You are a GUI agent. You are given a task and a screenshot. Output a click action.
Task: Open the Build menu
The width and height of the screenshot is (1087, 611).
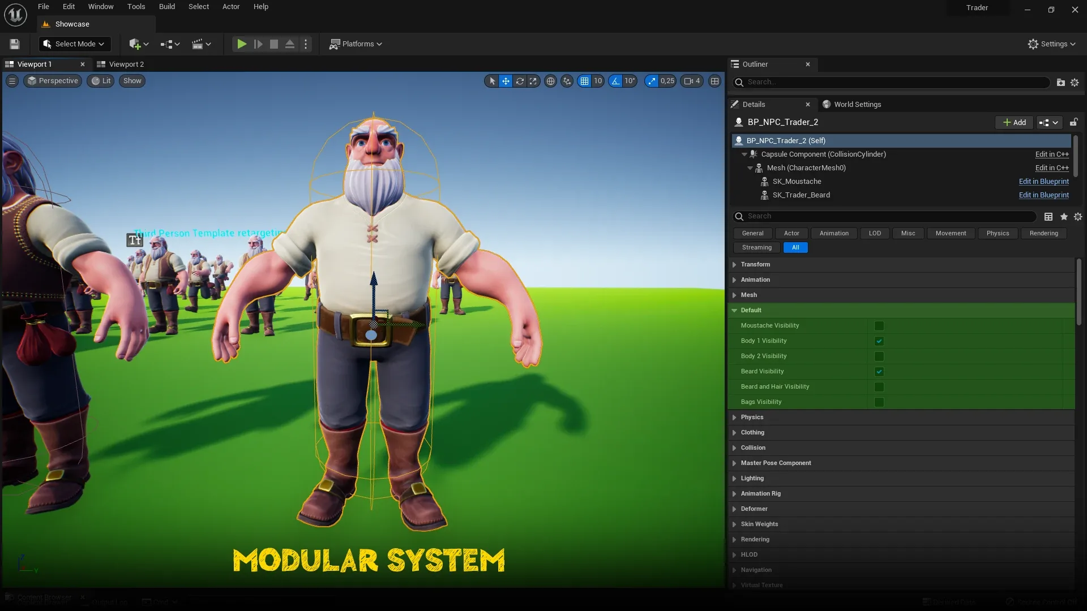[x=166, y=7]
